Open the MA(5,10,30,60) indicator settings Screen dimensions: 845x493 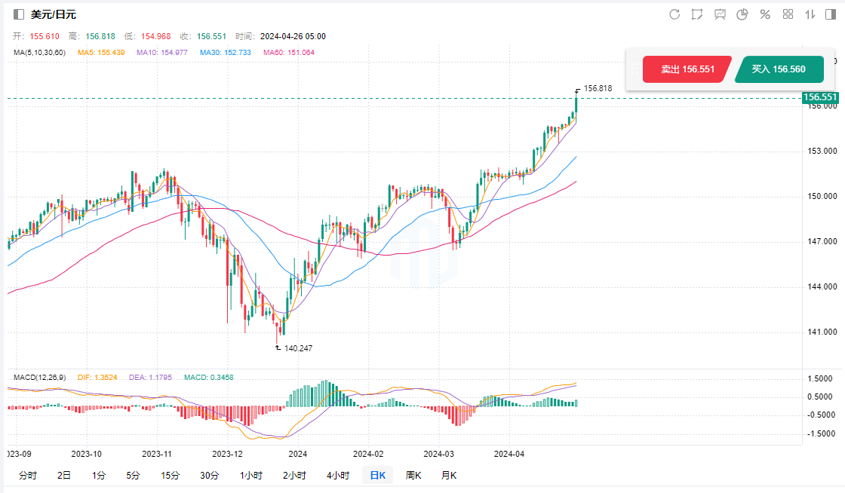[x=39, y=52]
